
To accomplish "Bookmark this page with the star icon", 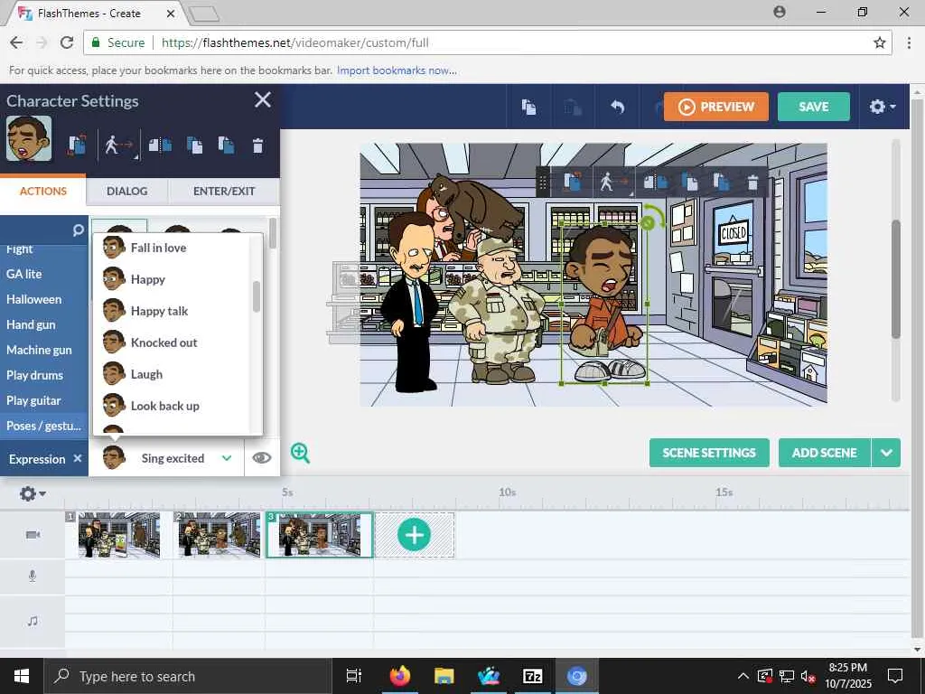I will point(880,42).
